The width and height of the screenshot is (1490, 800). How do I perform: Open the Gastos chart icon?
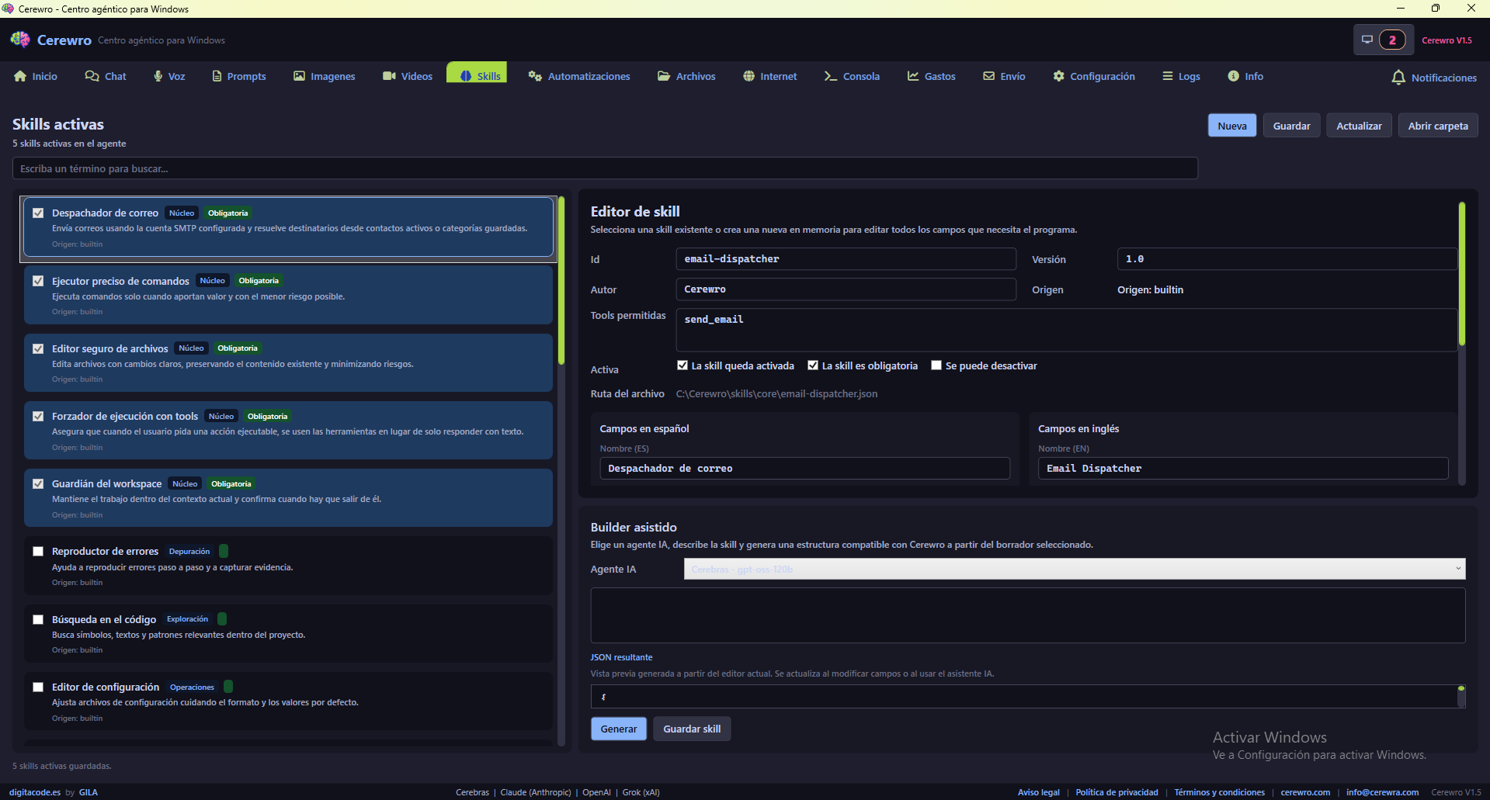coord(913,76)
